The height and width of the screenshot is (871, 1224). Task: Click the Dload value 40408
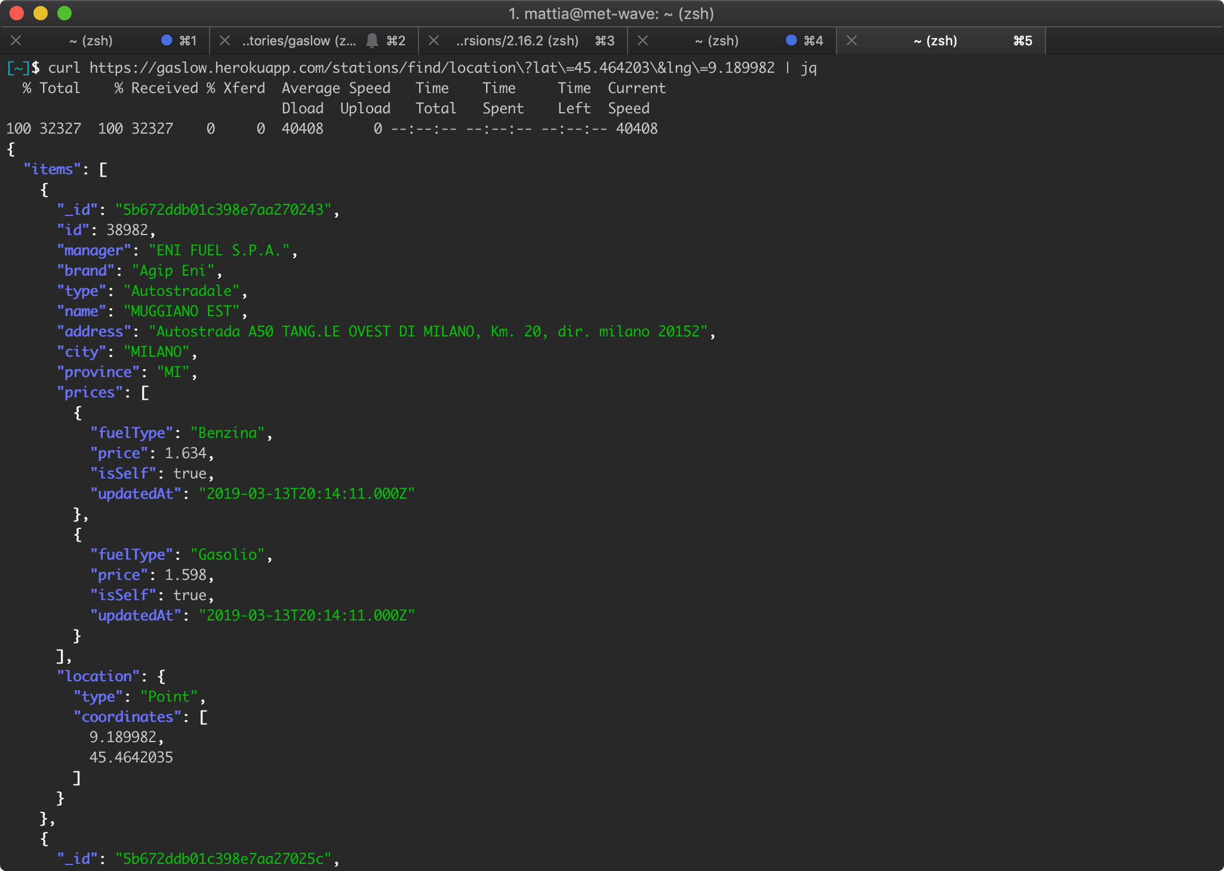coord(303,129)
